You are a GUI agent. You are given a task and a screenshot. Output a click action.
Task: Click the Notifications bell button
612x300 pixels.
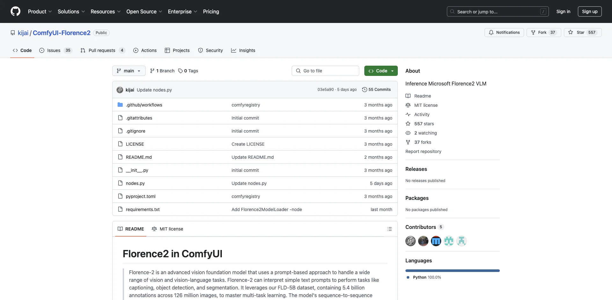pyautogui.click(x=504, y=33)
